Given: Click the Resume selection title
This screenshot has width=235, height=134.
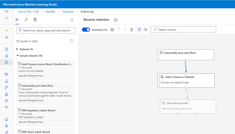Looking at the screenshot, I should [x=97, y=20].
